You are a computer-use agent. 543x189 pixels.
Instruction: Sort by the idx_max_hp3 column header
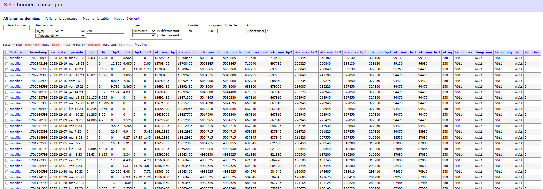pos(355,52)
